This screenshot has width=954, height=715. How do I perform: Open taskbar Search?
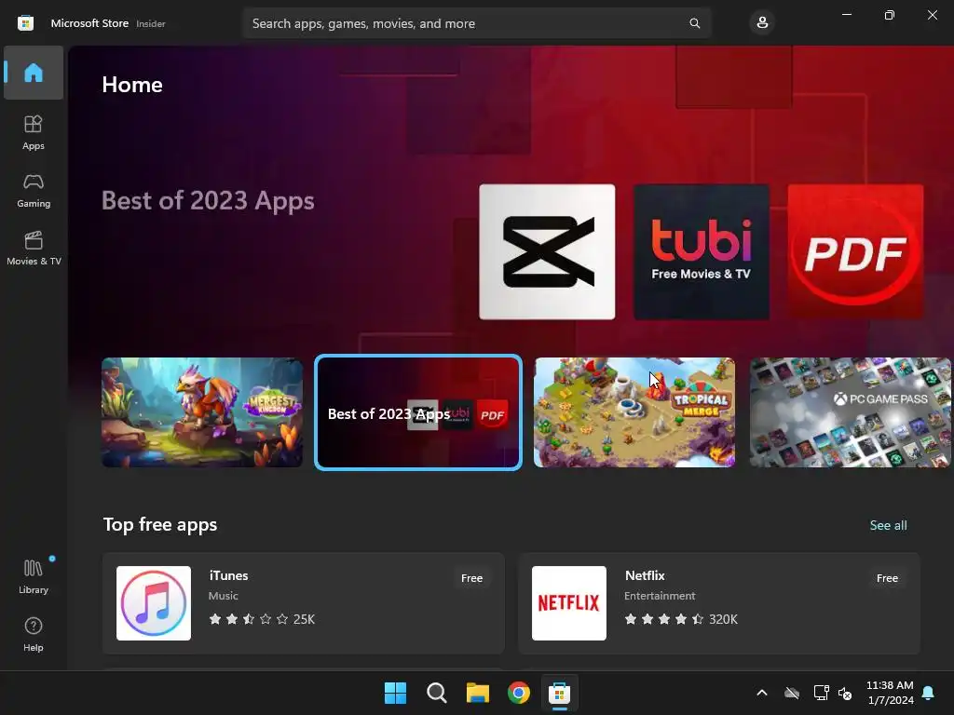click(x=436, y=693)
